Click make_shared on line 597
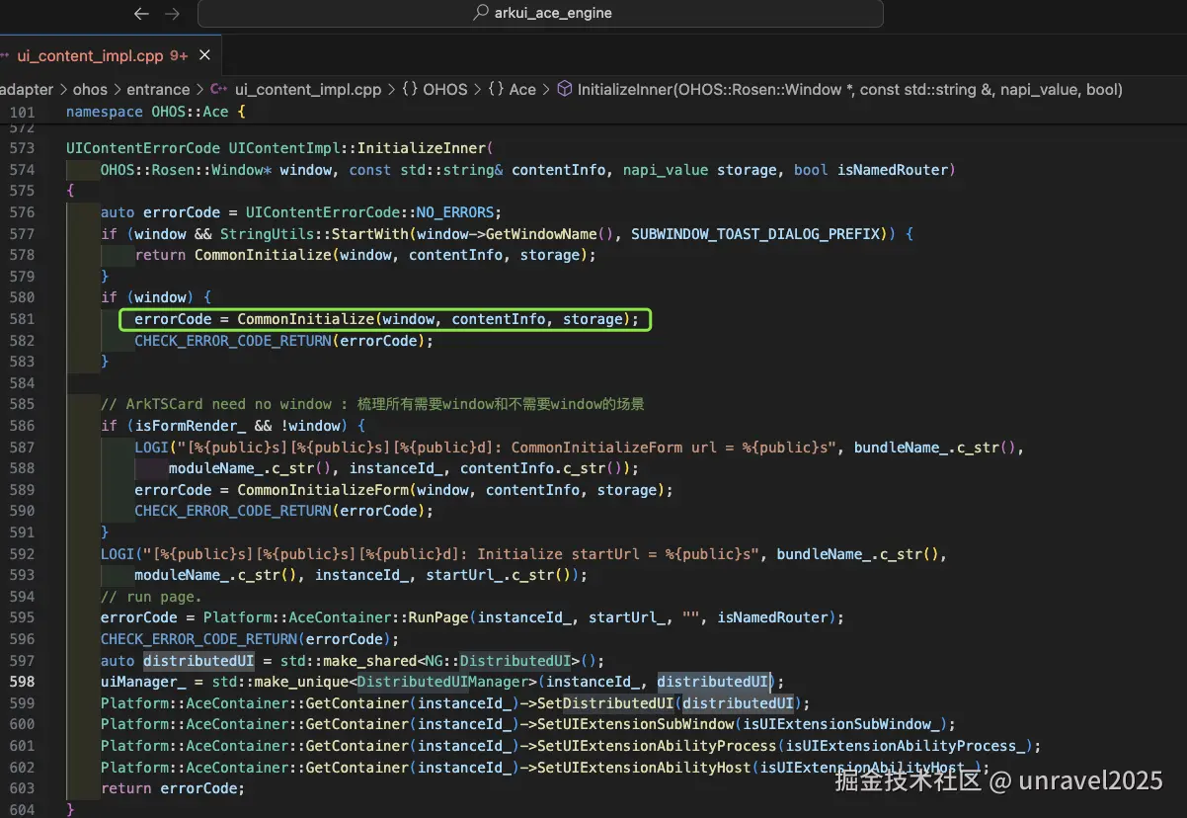 click(366, 661)
